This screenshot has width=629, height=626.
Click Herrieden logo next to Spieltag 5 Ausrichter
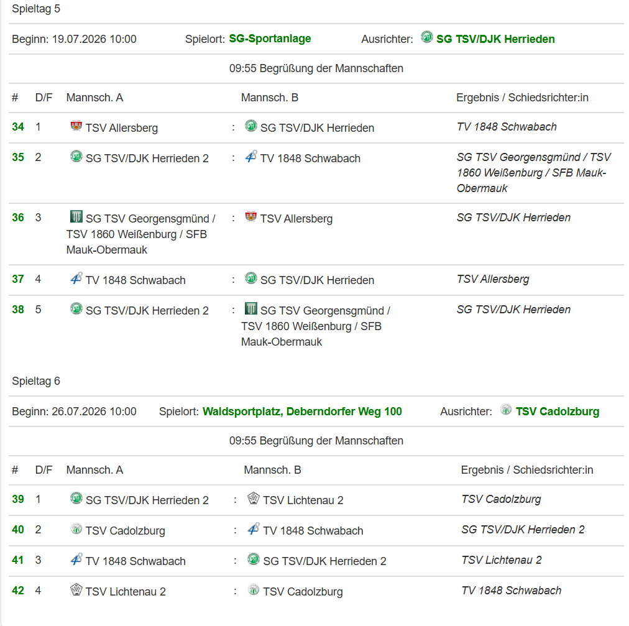pyautogui.click(x=427, y=37)
